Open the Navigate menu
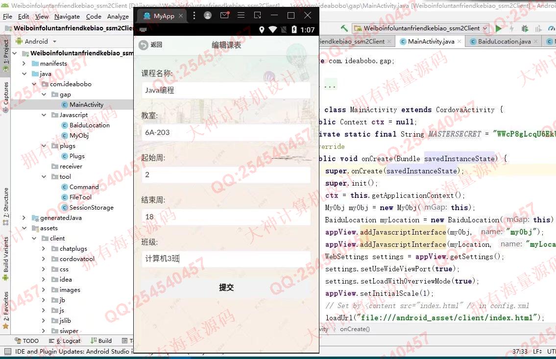The height and width of the screenshot is (359, 556). click(x=67, y=16)
